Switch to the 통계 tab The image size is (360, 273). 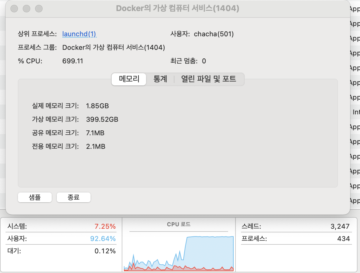[160, 79]
